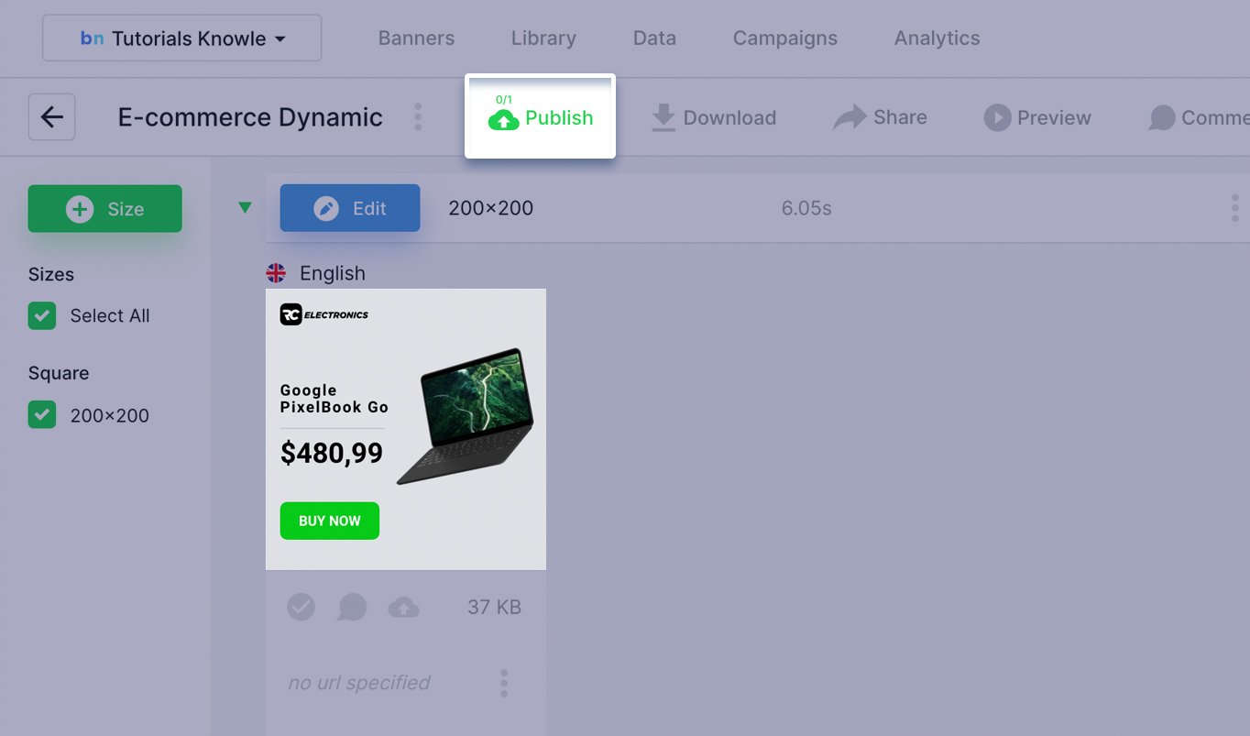1250x736 pixels.
Task: Open the Google PixelBook Go banner thumbnail
Action: click(406, 429)
